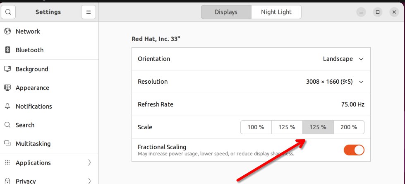Click the Bluetooth icon in the sidebar
The height and width of the screenshot is (184, 405).
pyautogui.click(x=7, y=50)
